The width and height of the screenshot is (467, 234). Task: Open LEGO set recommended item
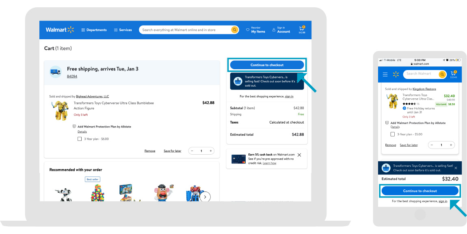[x=129, y=193]
